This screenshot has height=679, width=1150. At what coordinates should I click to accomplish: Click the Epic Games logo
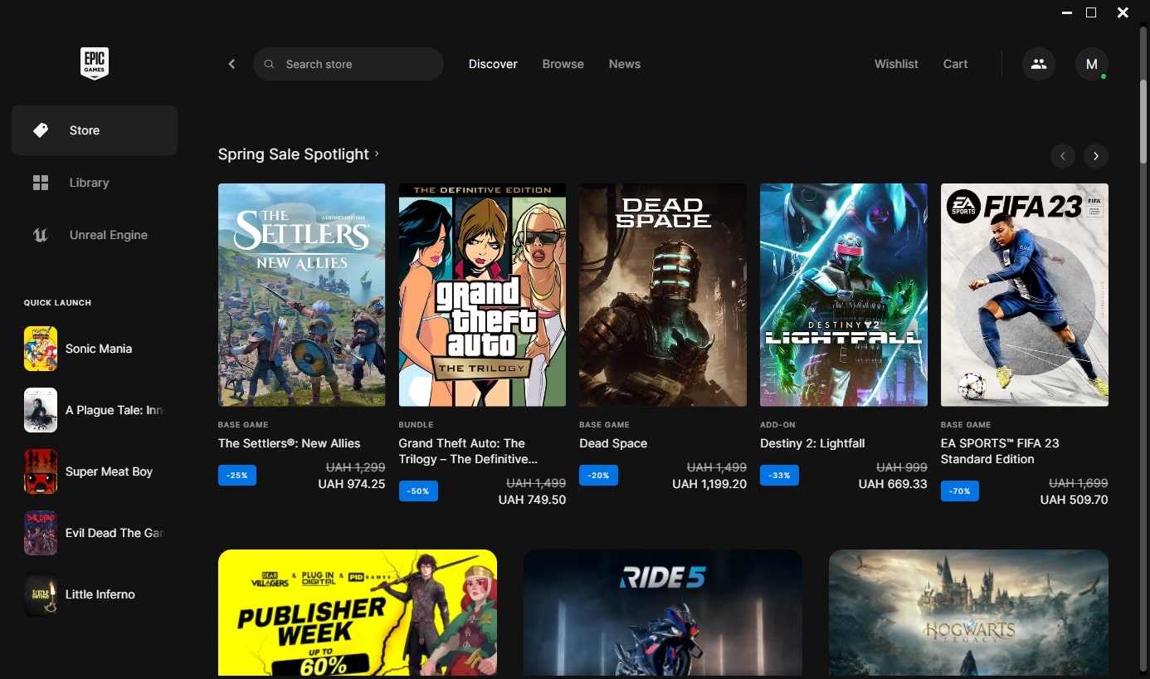click(95, 64)
